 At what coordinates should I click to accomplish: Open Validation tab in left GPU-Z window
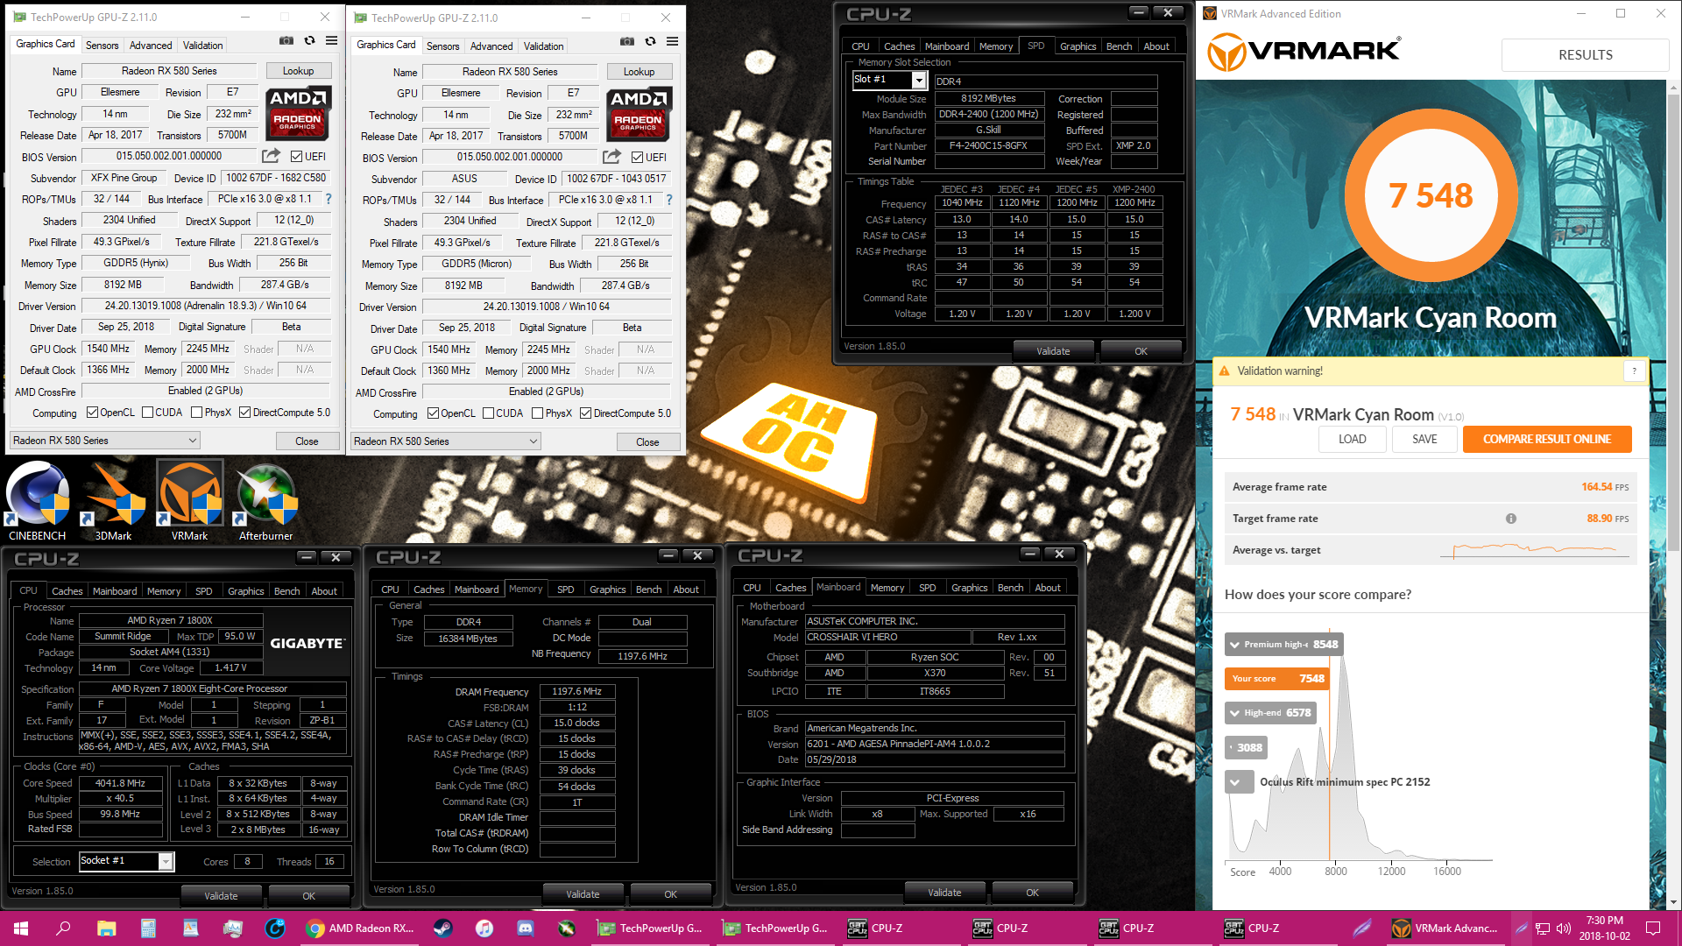click(202, 46)
